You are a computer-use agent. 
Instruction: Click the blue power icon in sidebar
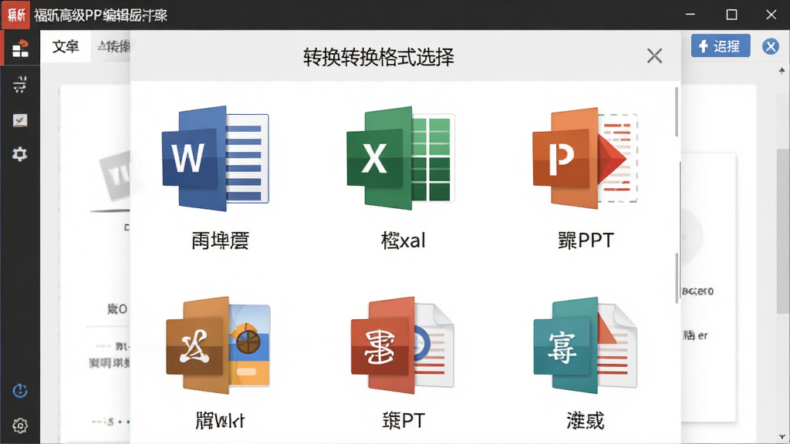tap(19, 391)
